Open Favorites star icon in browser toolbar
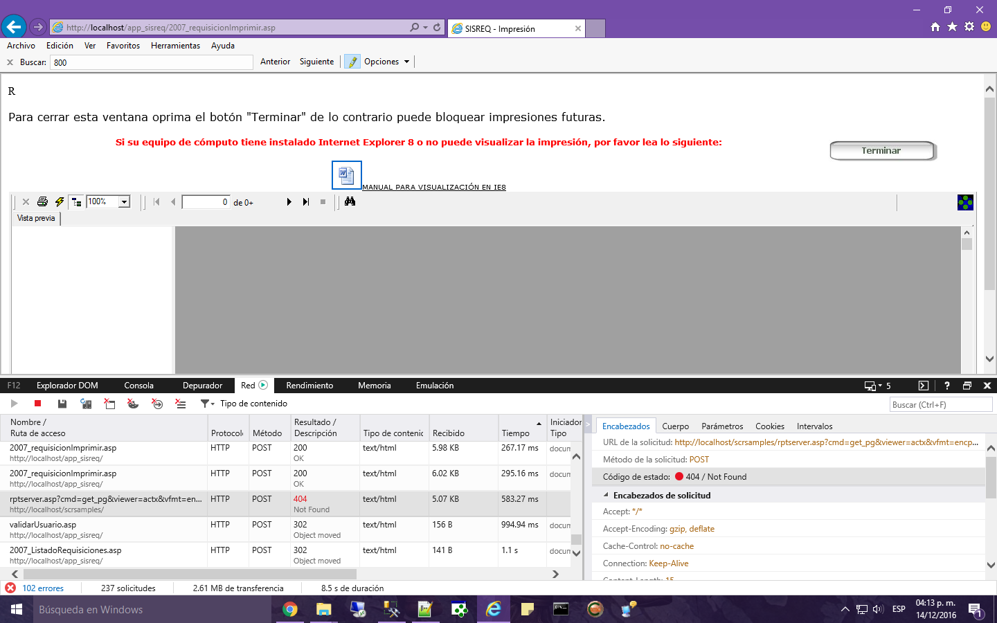The image size is (997, 623). pyautogui.click(x=952, y=27)
